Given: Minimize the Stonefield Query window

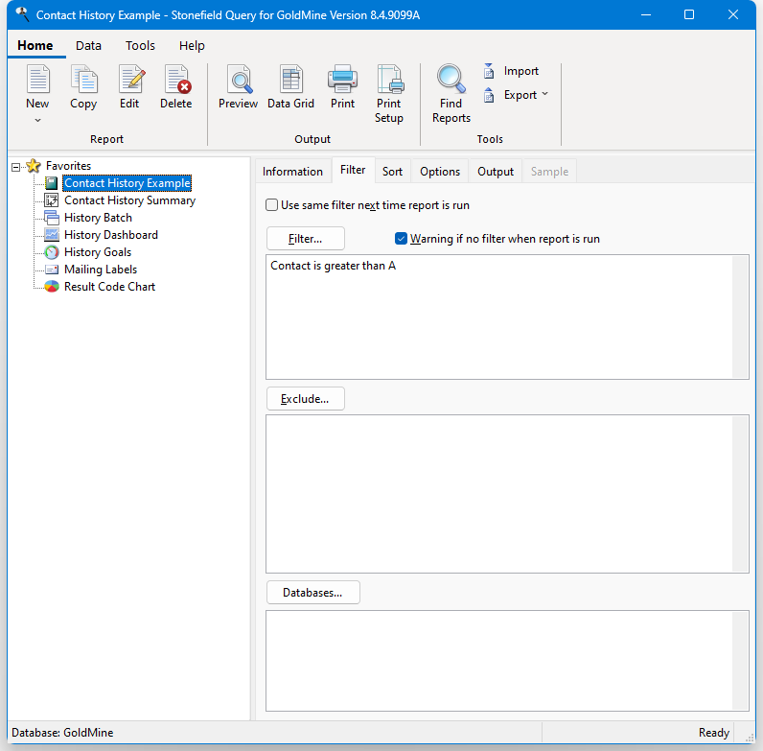Looking at the screenshot, I should click(646, 15).
